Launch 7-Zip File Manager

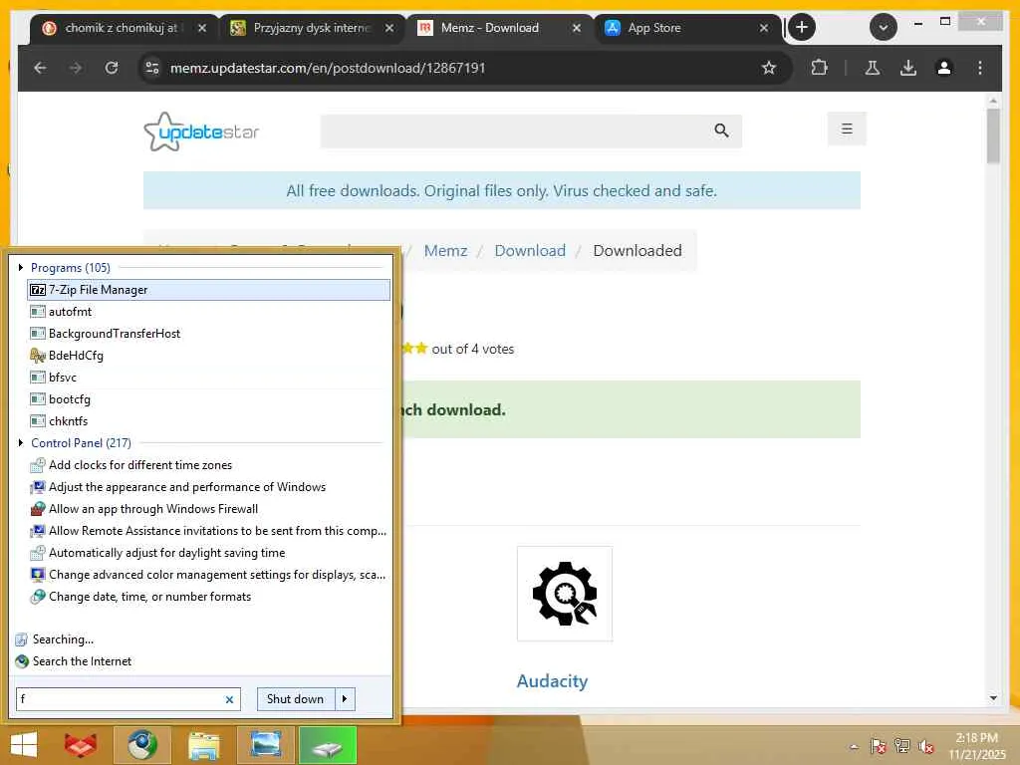pos(209,290)
